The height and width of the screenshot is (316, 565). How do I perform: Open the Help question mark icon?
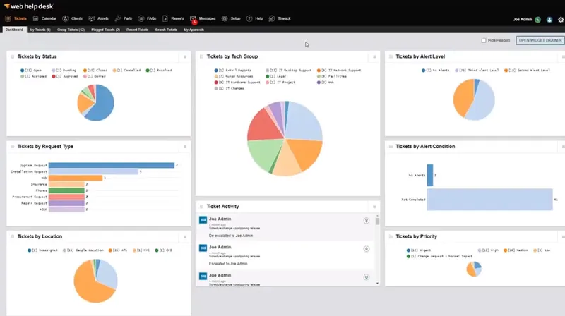click(249, 18)
